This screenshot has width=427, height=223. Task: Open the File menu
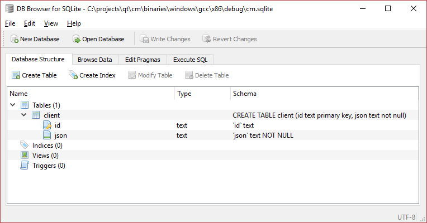(x=10, y=23)
